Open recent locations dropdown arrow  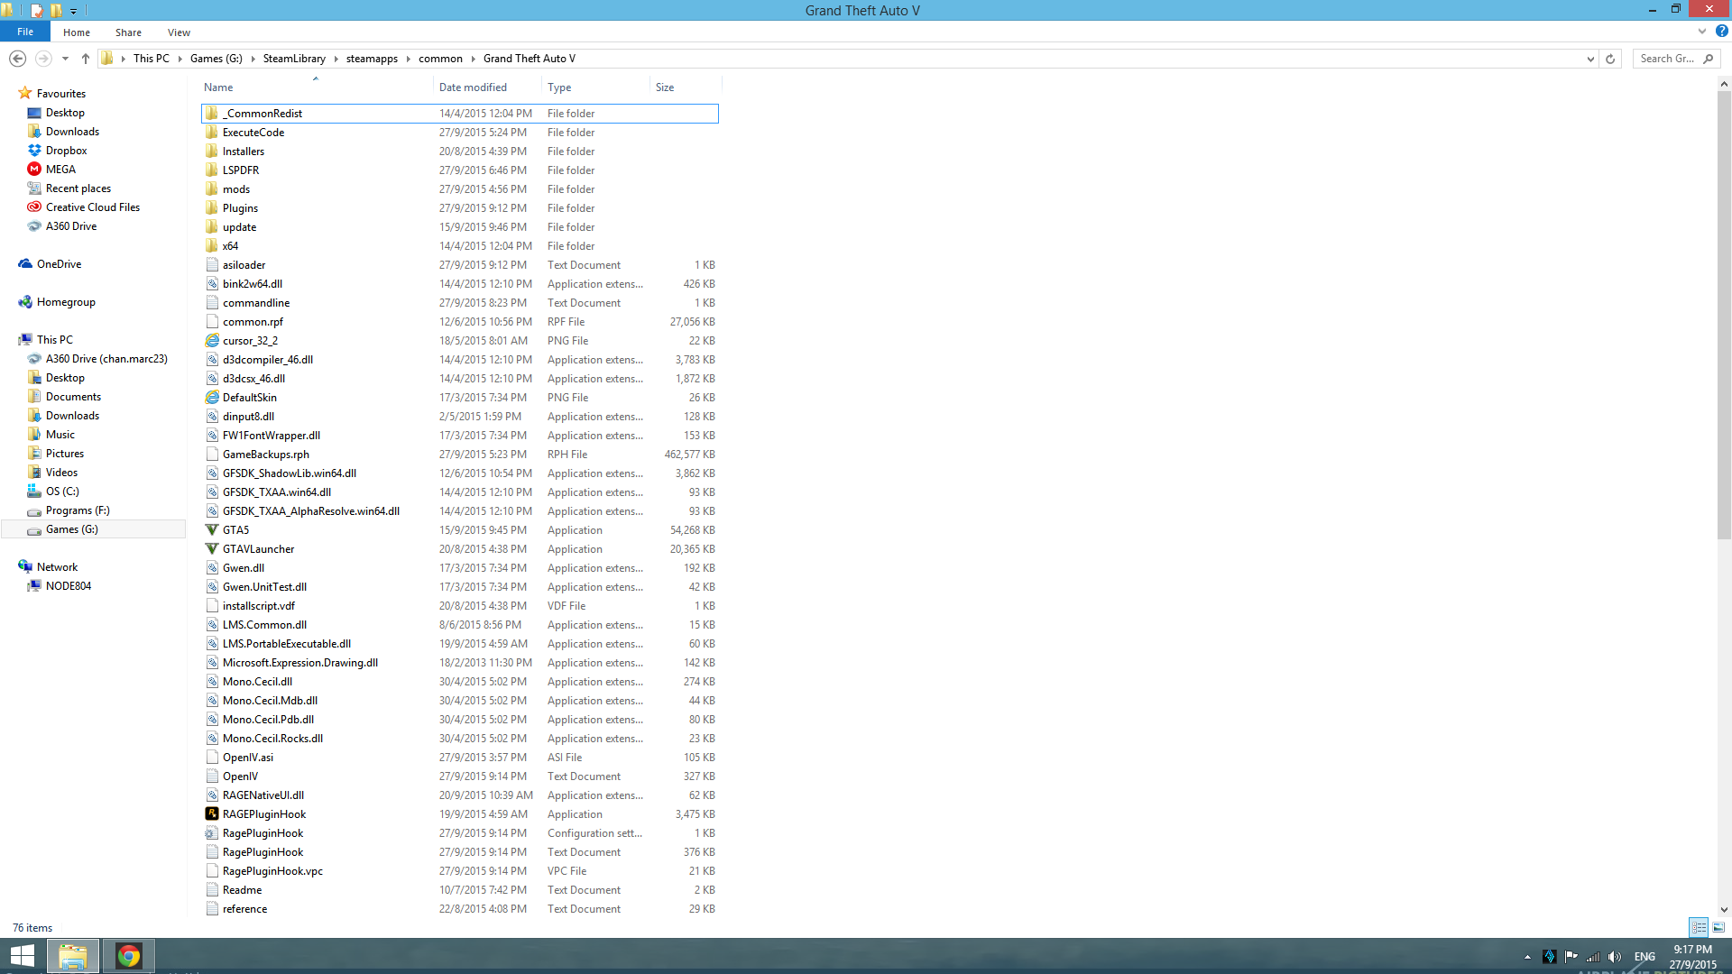65,59
